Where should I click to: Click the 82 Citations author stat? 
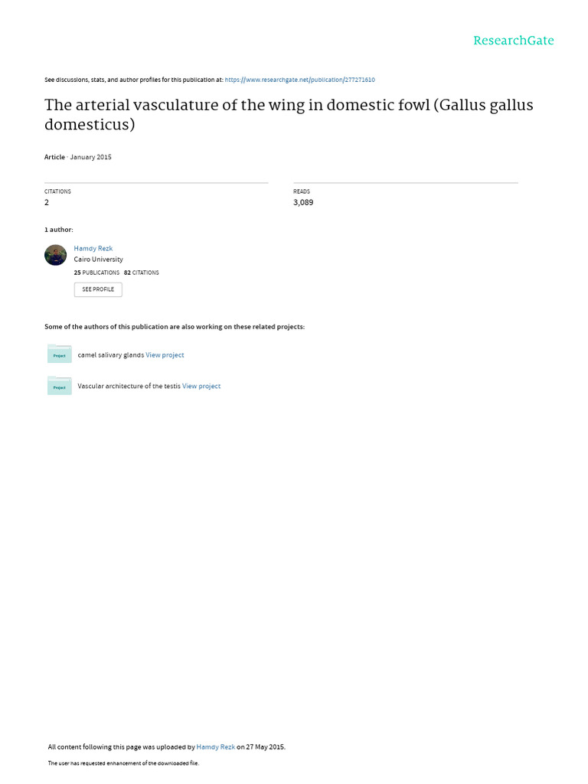(x=142, y=273)
